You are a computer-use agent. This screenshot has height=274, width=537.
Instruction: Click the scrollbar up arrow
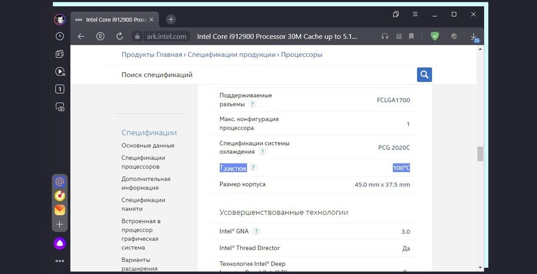[480, 48]
